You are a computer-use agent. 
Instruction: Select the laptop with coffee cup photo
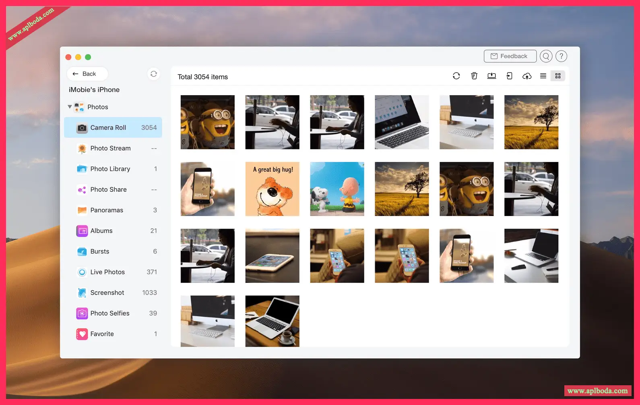(273, 321)
